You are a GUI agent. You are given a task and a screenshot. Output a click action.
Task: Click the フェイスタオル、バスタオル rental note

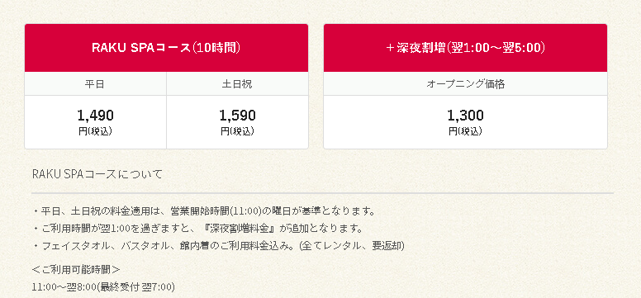coord(219,246)
